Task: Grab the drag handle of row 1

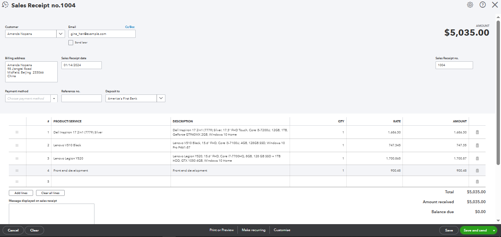Action: [x=17, y=132]
